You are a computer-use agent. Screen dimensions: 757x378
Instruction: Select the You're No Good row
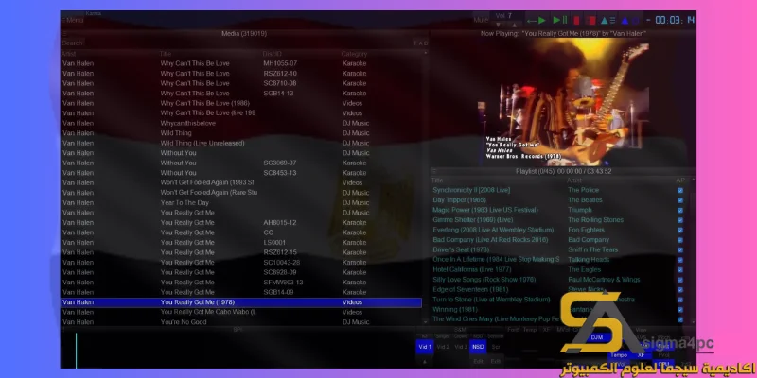(x=241, y=322)
